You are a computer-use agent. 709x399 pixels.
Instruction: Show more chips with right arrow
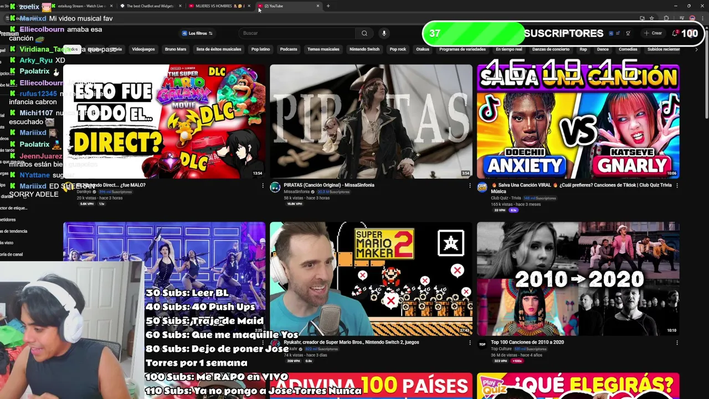pos(697,49)
